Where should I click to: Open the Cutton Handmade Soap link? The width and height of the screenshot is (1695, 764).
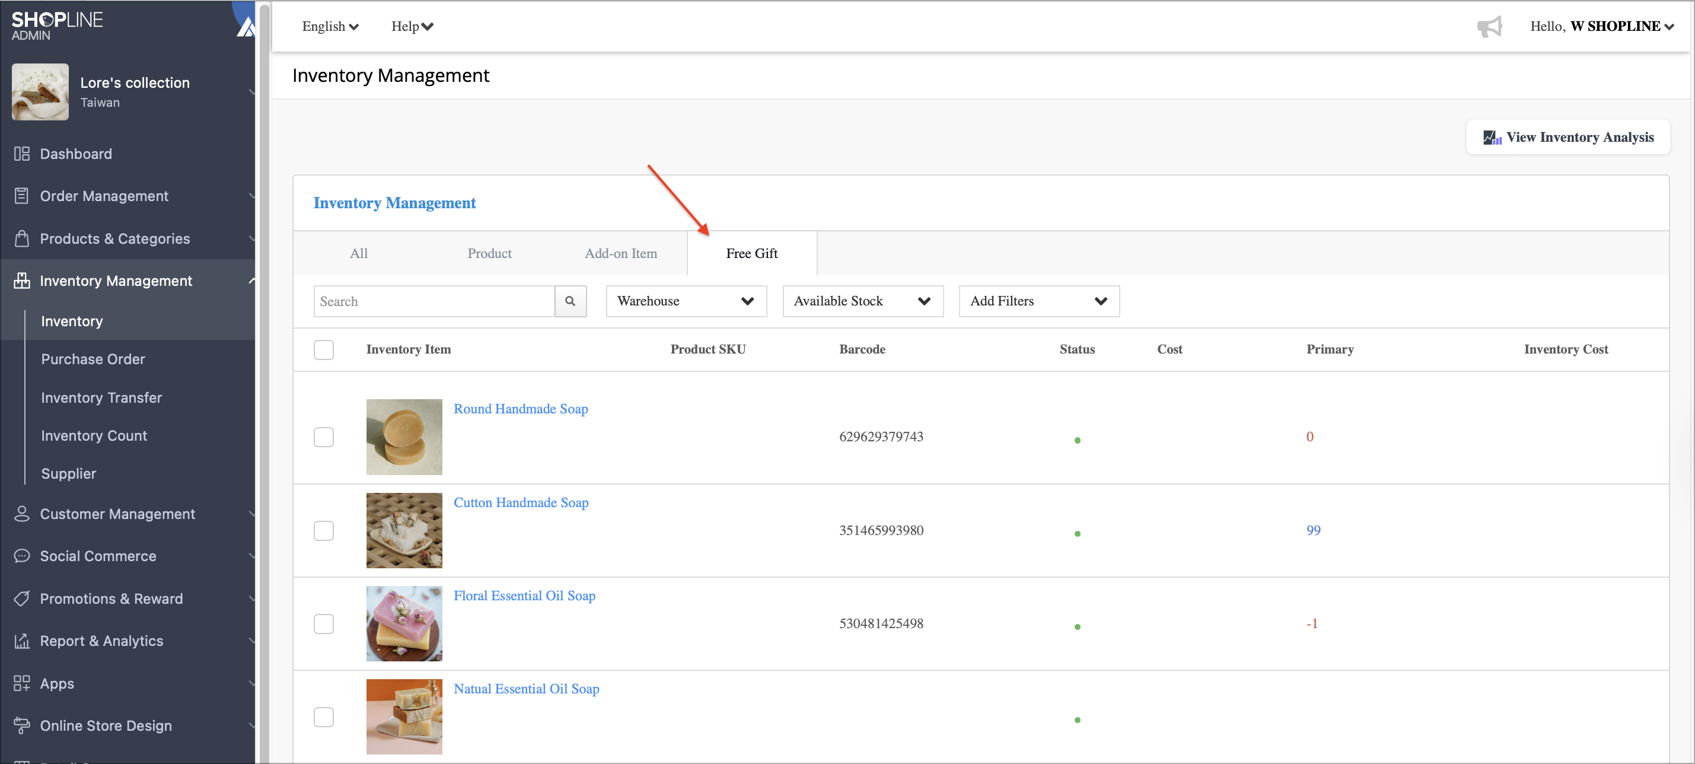[521, 502]
